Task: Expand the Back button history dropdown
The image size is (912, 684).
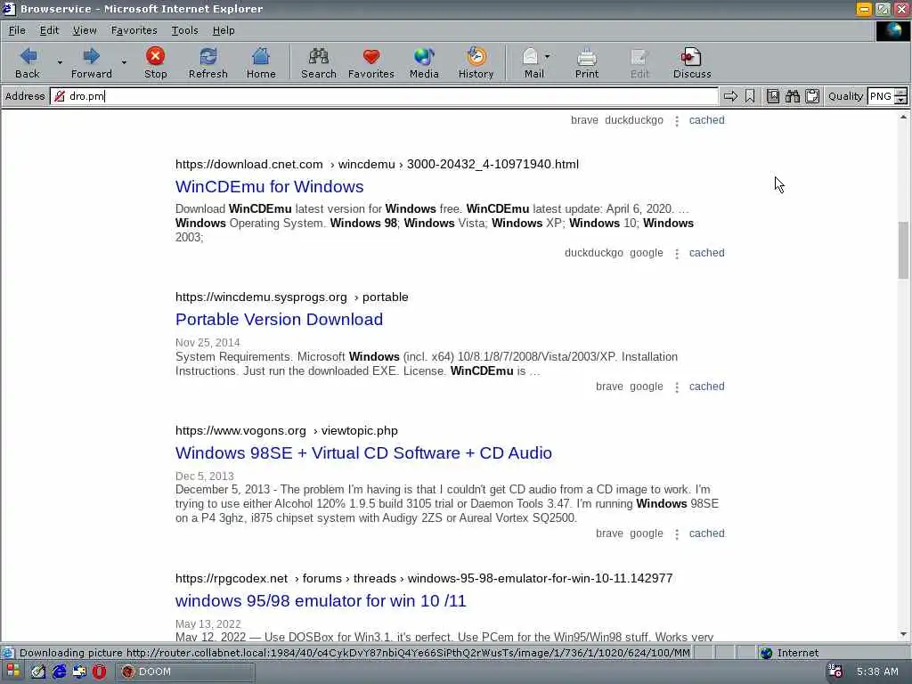Action: [60, 61]
